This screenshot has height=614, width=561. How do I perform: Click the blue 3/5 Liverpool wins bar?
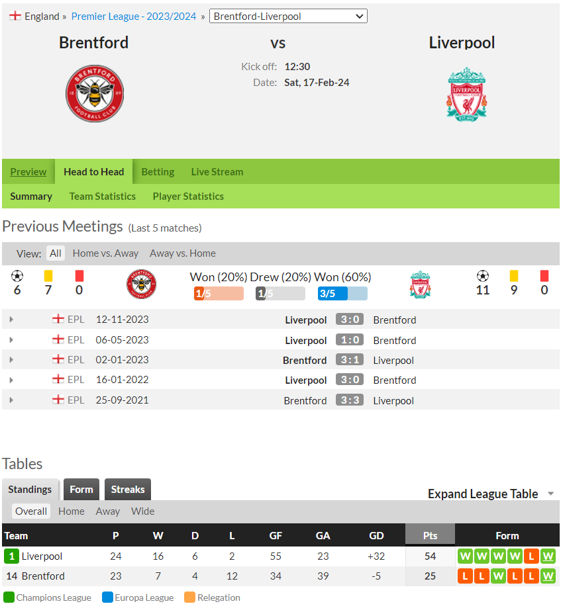[x=342, y=294]
